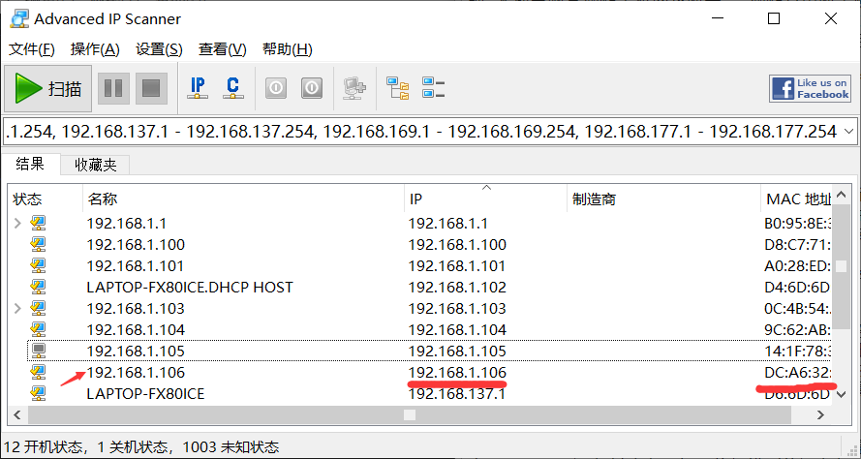Click the add computer toolbar icon
861x459 pixels.
(354, 88)
